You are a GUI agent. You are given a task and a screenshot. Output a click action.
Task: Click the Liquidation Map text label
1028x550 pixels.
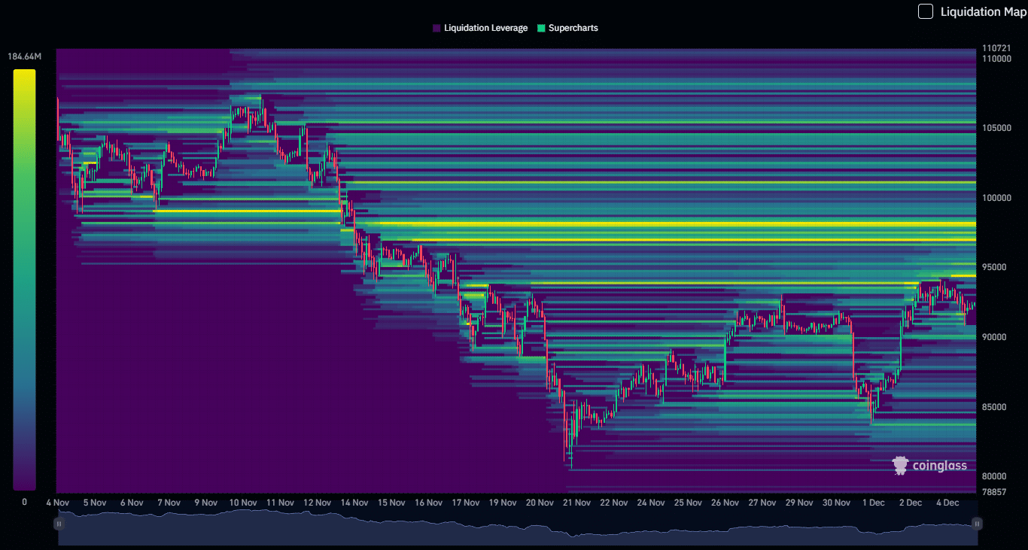(983, 11)
